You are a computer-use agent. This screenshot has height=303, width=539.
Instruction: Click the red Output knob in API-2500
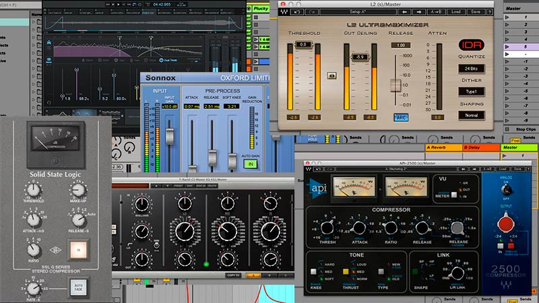pos(506,223)
